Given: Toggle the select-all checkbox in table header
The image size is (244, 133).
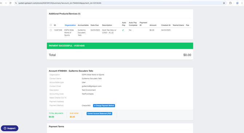Looking at the screenshot, I should pyautogui.click(x=51, y=25).
